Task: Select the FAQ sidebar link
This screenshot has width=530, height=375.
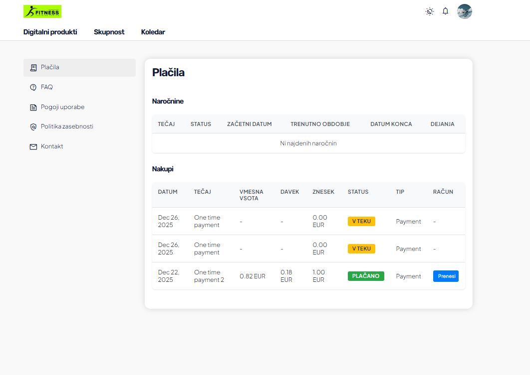Action: click(x=47, y=87)
